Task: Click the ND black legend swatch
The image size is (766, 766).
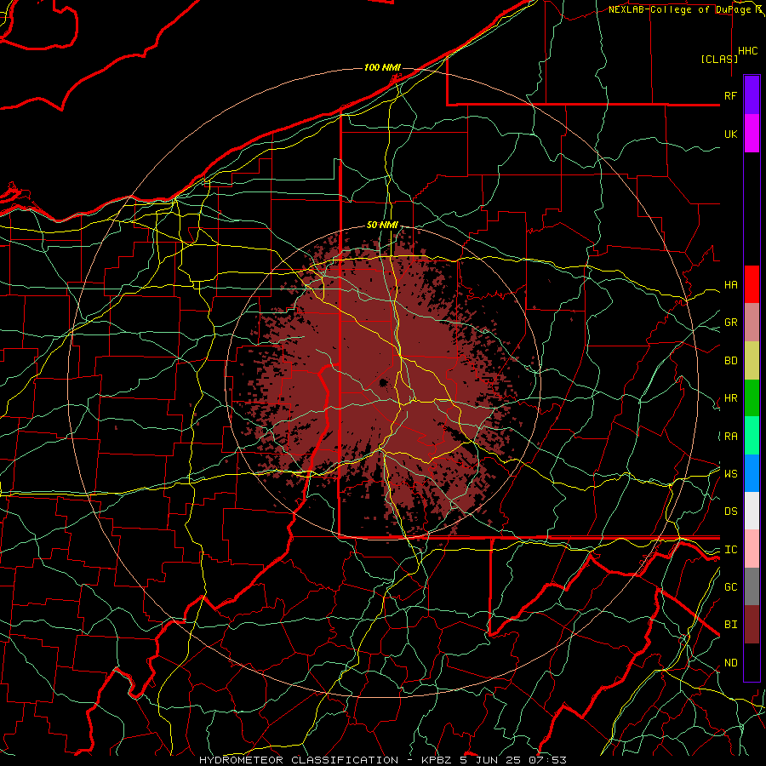Action: pyautogui.click(x=752, y=662)
